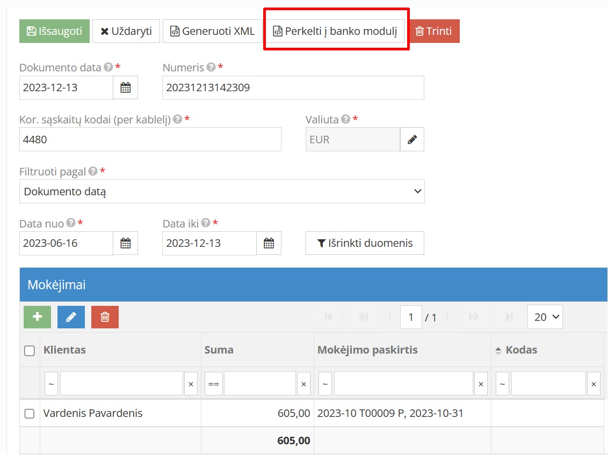Delete payment with red trash icon in table
The height and width of the screenshot is (455, 608).
point(105,317)
